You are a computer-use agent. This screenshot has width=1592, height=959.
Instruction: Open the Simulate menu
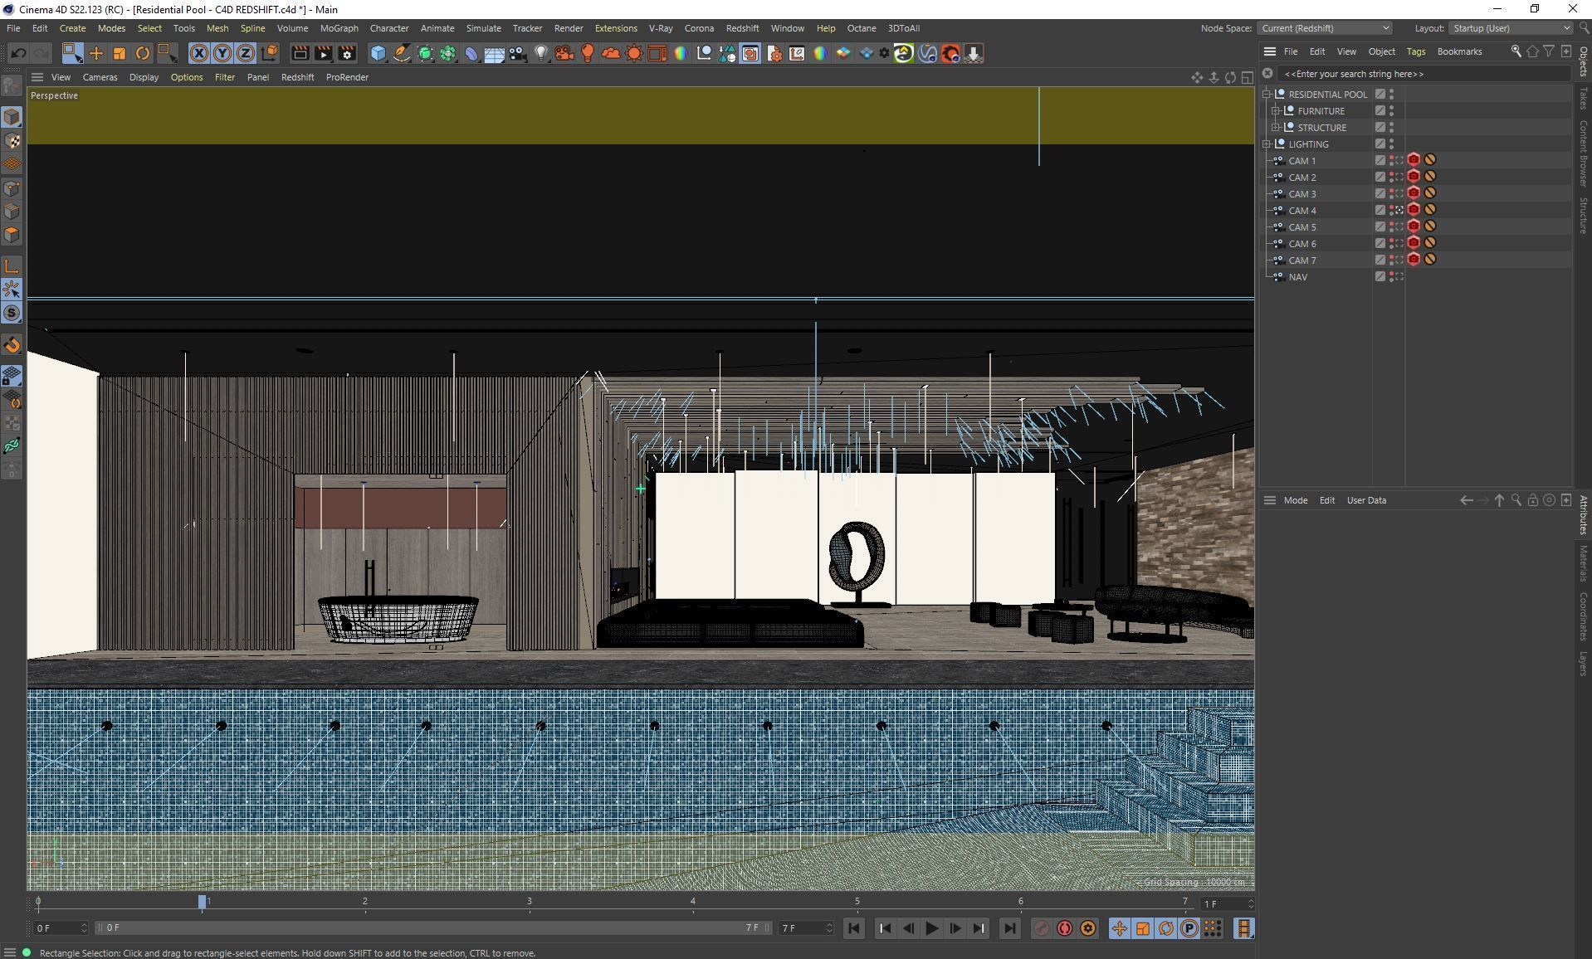483,28
